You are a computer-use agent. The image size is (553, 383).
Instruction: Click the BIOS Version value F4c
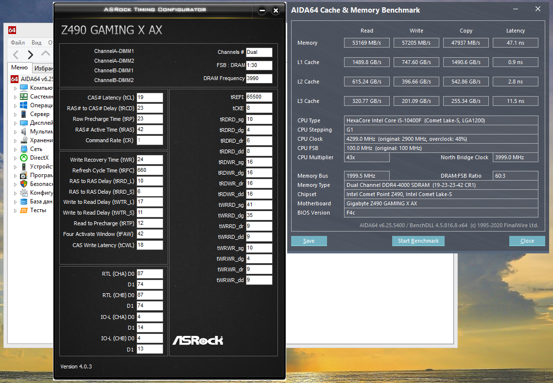pos(441,213)
